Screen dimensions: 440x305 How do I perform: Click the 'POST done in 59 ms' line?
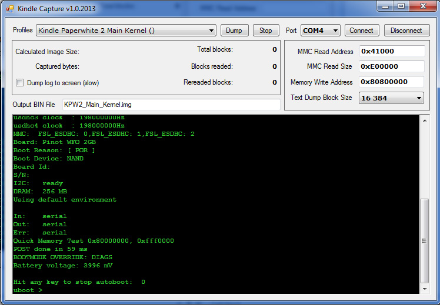pyautogui.click(x=50, y=249)
